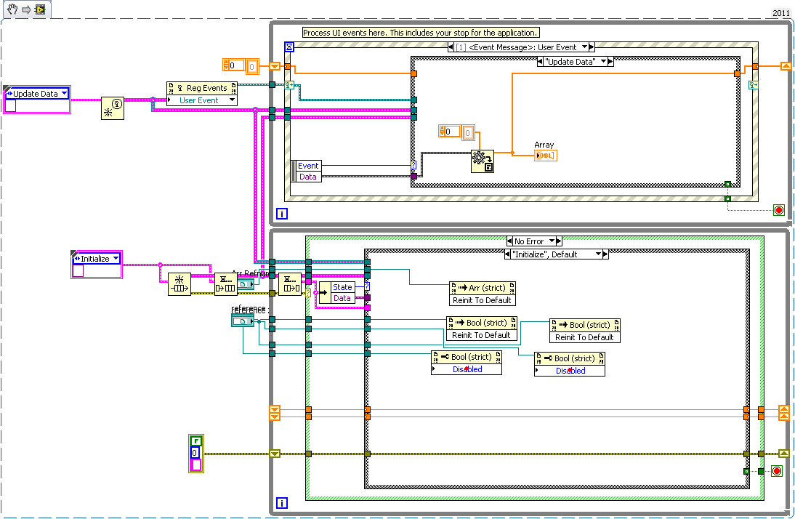The image size is (795, 519).
Task: Select the Enqueue Element node after Obtain Queue
Action: click(x=225, y=284)
